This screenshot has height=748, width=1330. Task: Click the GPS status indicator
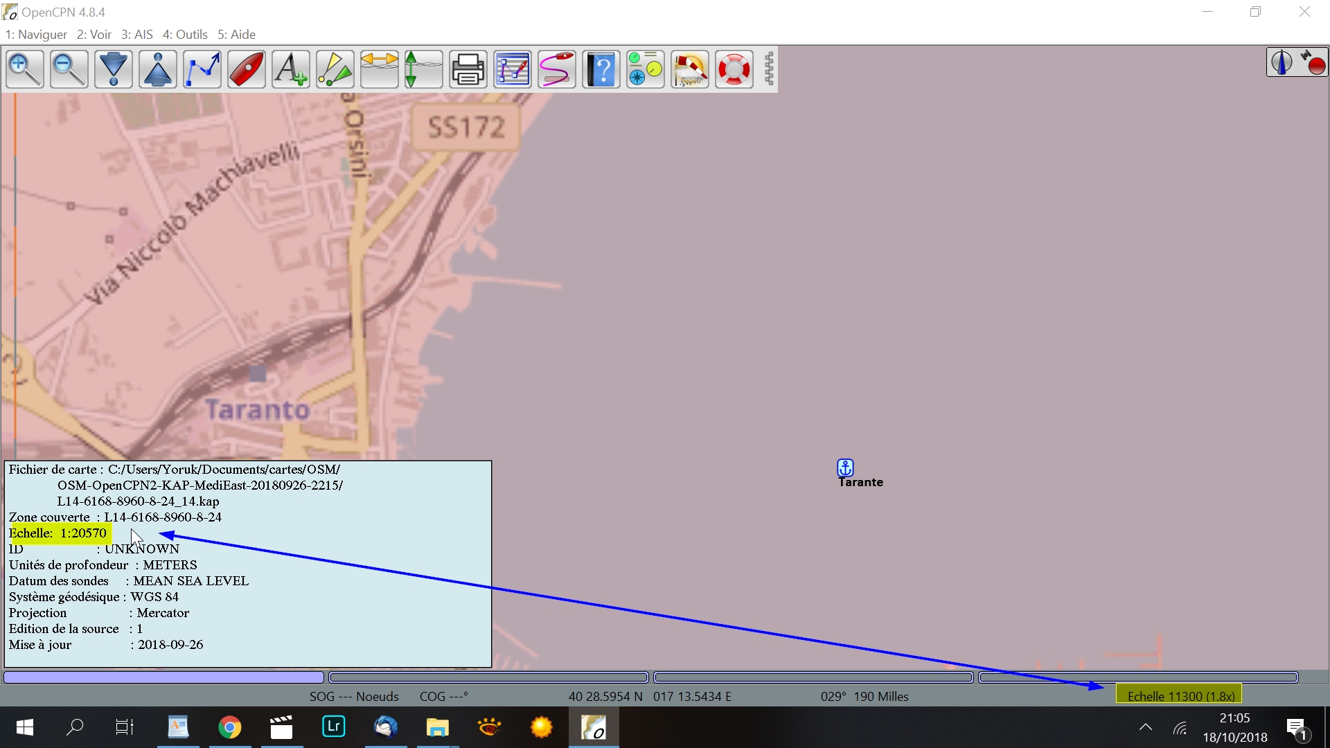[x=1313, y=62]
